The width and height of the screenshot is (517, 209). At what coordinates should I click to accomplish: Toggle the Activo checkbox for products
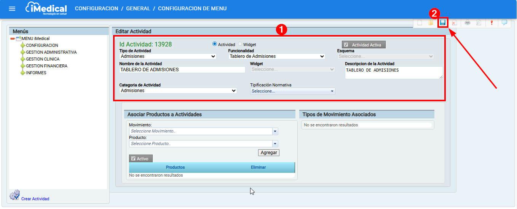coord(133,159)
